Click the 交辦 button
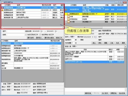 [x=112, y=43]
